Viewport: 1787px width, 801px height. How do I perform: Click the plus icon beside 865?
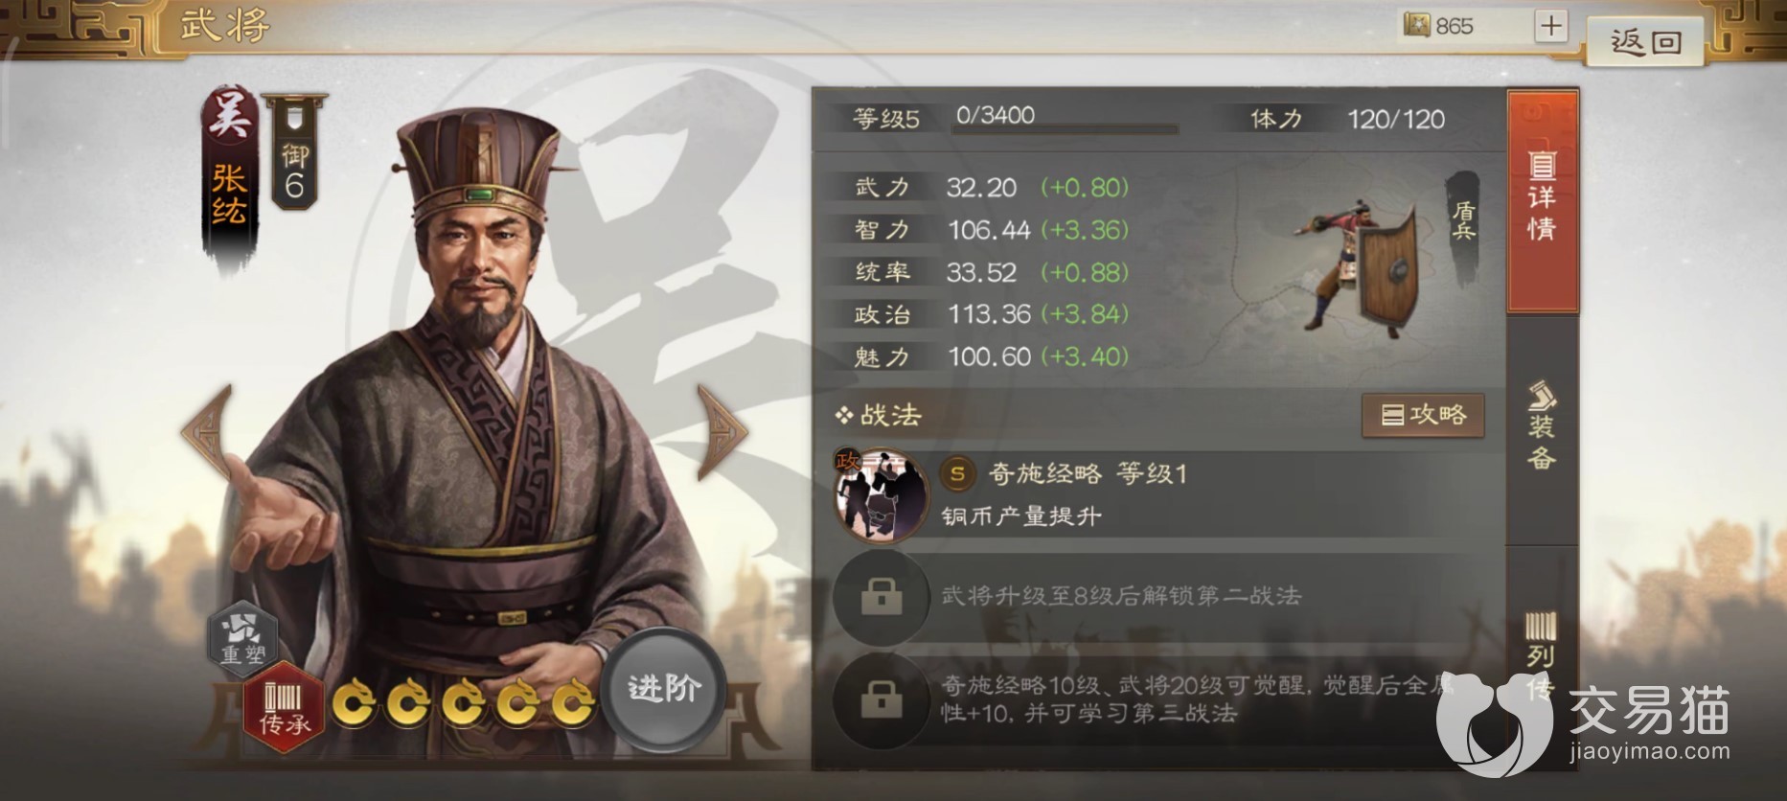1550,26
